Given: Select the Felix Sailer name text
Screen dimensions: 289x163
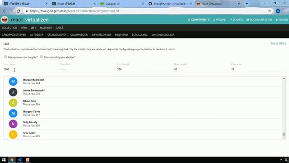Looking at the screenshot, I should pos(29,133).
